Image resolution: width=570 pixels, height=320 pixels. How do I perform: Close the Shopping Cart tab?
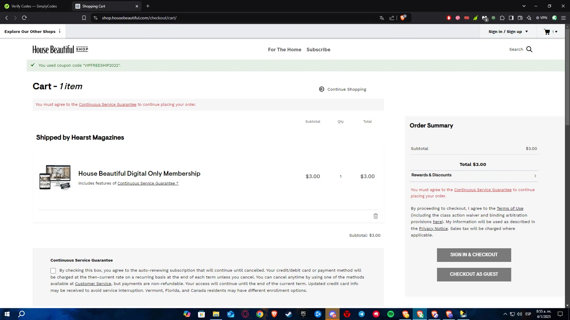click(x=137, y=6)
